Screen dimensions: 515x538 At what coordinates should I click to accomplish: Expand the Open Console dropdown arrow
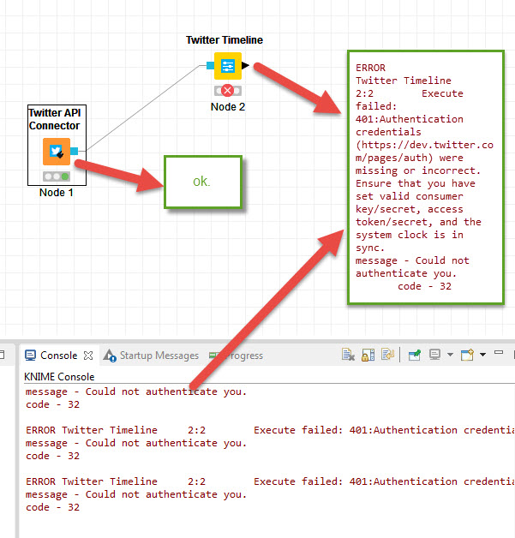(x=482, y=355)
